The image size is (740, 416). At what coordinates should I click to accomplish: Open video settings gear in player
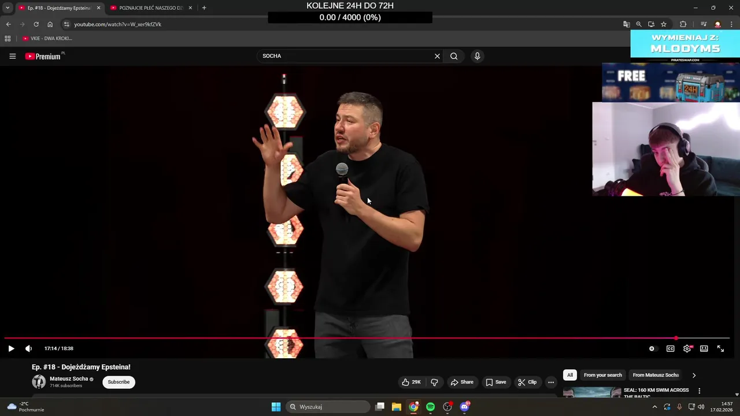[687, 348]
